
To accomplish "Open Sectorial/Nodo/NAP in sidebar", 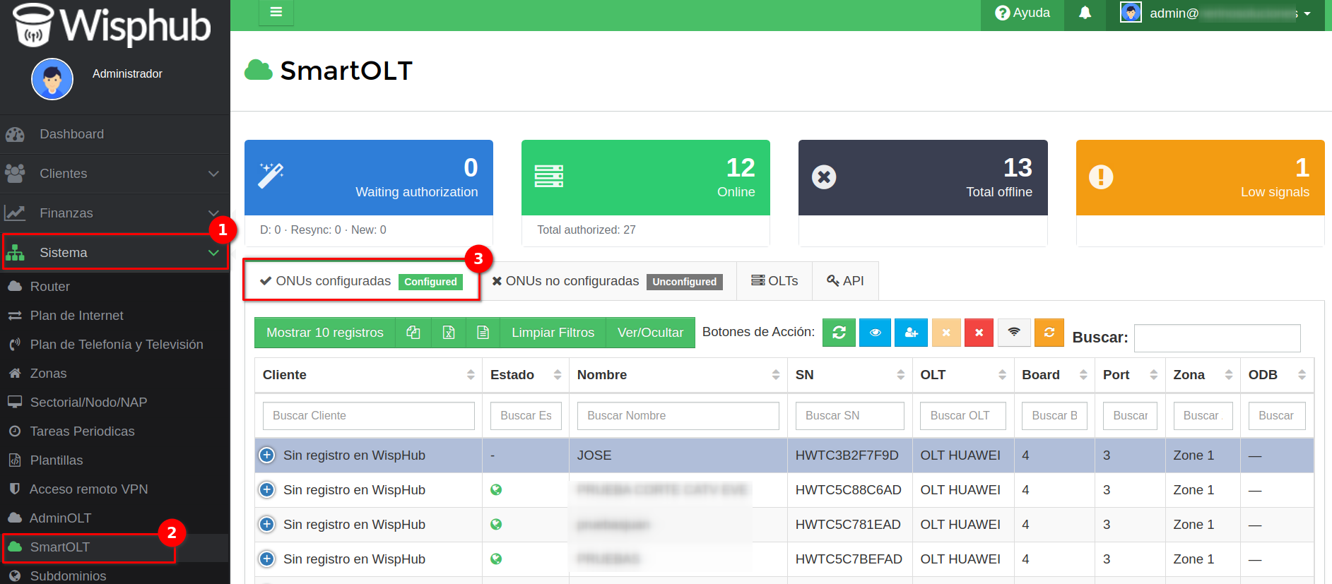I will point(115,403).
